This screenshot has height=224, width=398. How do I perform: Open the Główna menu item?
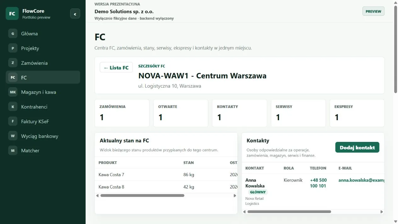click(43, 34)
